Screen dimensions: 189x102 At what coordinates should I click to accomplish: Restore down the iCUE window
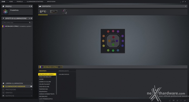183,2
